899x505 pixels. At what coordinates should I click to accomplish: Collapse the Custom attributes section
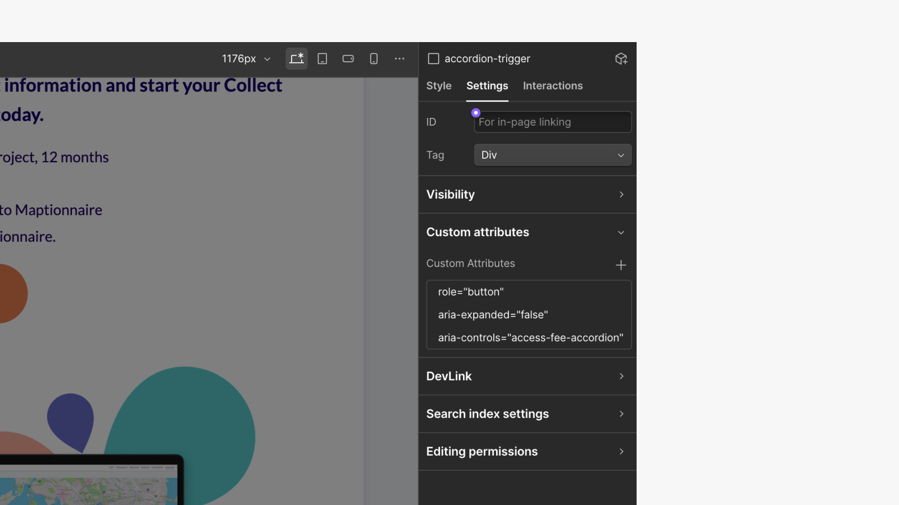[x=527, y=232]
